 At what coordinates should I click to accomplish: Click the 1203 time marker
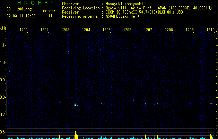point(65,30)
